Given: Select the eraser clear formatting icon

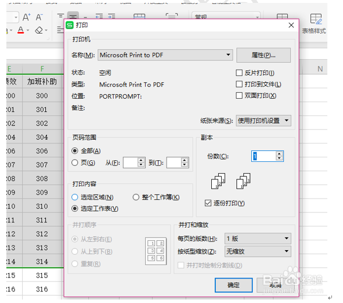Looking at the screenshot, I should click(x=39, y=30).
